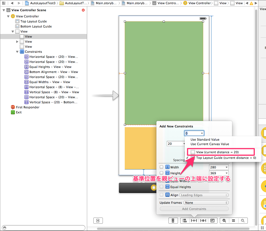Screen dimensions: 266x231
Task: Click the outline filter search field
Action: (x=43, y=228)
